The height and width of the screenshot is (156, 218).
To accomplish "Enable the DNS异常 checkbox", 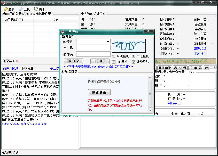I will click(x=114, y=62).
